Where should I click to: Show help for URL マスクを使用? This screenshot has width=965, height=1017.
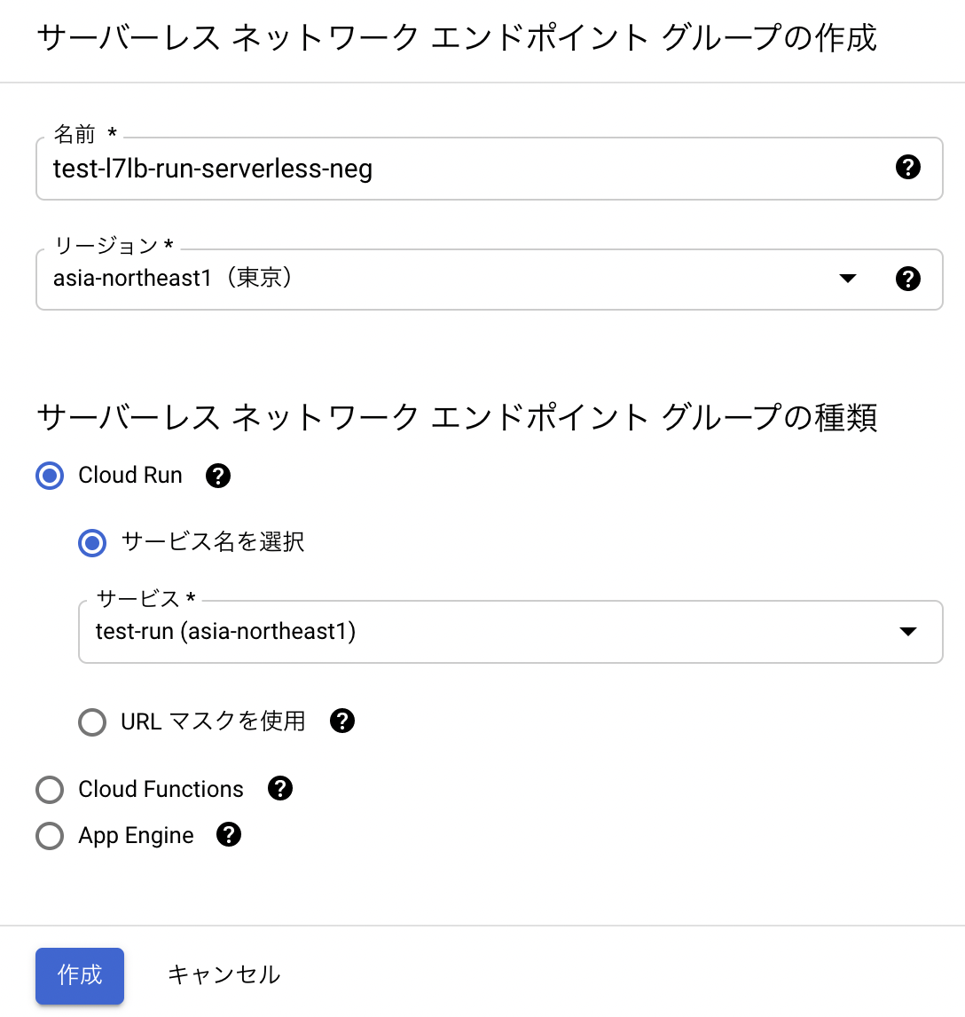[x=342, y=721]
